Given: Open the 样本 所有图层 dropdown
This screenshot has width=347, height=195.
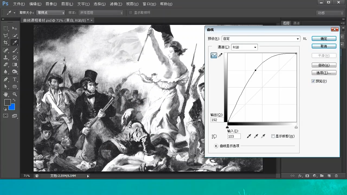Looking at the screenshot, I should pos(101,13).
